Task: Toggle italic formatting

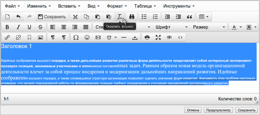Action: (x=18, y=27)
